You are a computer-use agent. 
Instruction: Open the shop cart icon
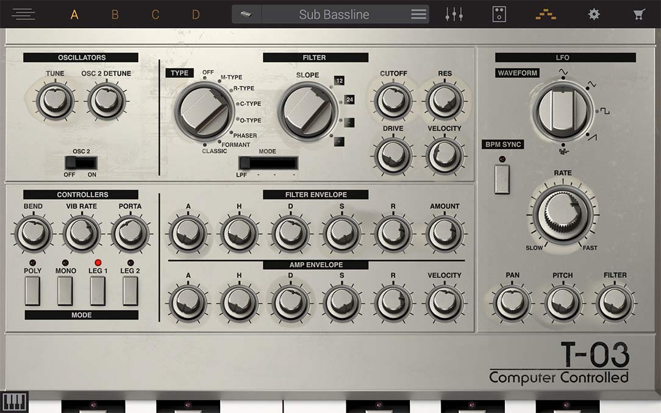coord(639,15)
